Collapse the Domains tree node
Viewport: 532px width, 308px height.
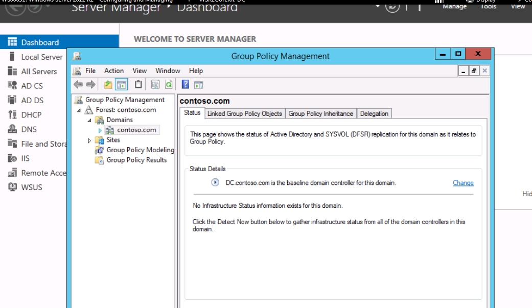(x=89, y=120)
